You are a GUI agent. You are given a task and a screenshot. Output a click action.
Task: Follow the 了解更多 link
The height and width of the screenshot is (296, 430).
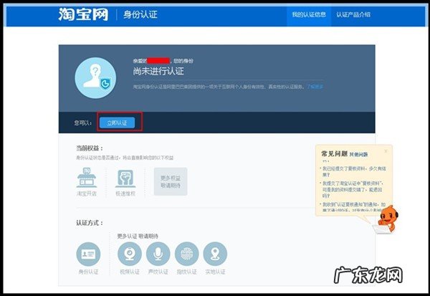click(x=315, y=87)
